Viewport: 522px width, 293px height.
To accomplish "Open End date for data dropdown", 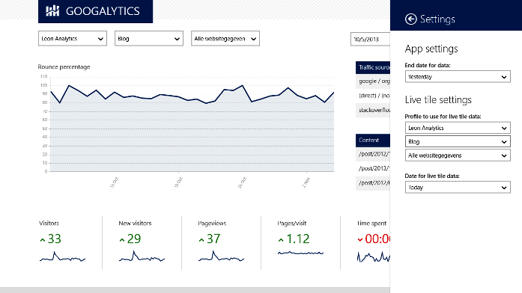I will tap(458, 77).
